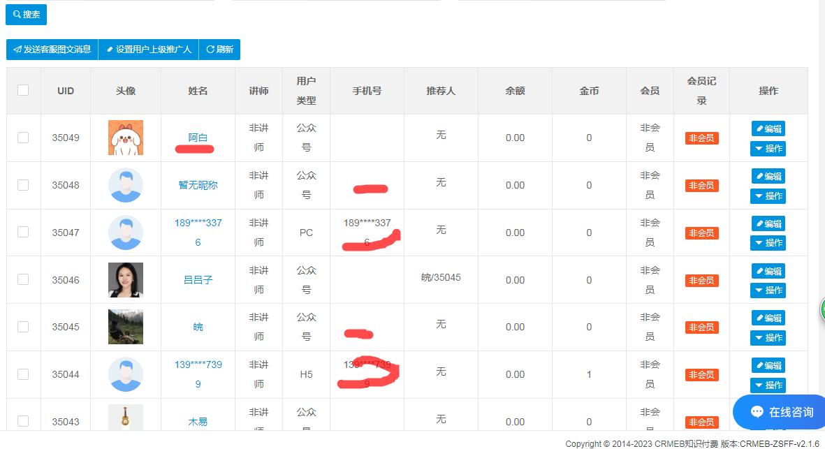The width and height of the screenshot is (825, 449).
Task: Send customer service message via 发送客服图文消息
Action: pos(52,50)
